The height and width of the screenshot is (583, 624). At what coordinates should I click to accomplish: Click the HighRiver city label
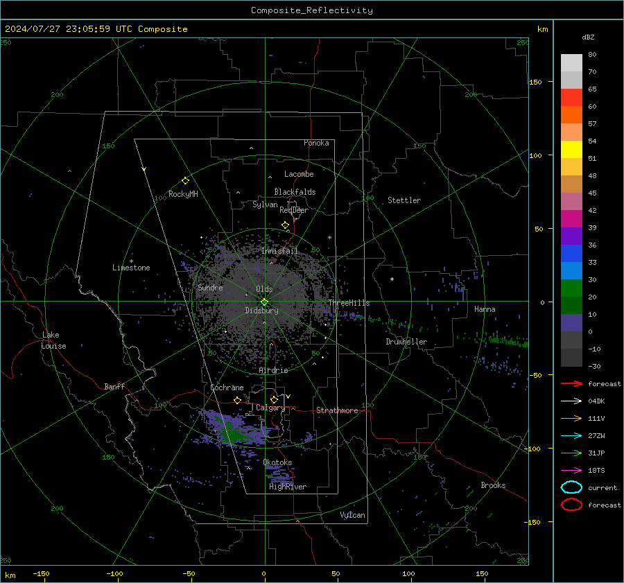point(288,487)
